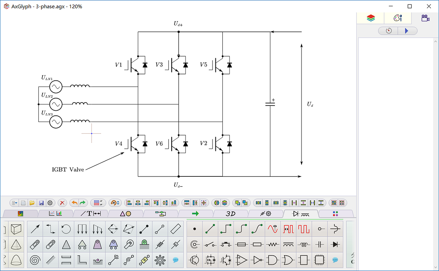Open the Layers panel using the stacked-layers icon

[x=370, y=18]
